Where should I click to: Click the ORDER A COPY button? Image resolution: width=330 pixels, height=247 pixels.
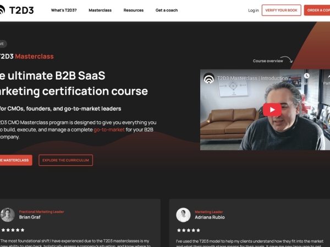(317, 10)
